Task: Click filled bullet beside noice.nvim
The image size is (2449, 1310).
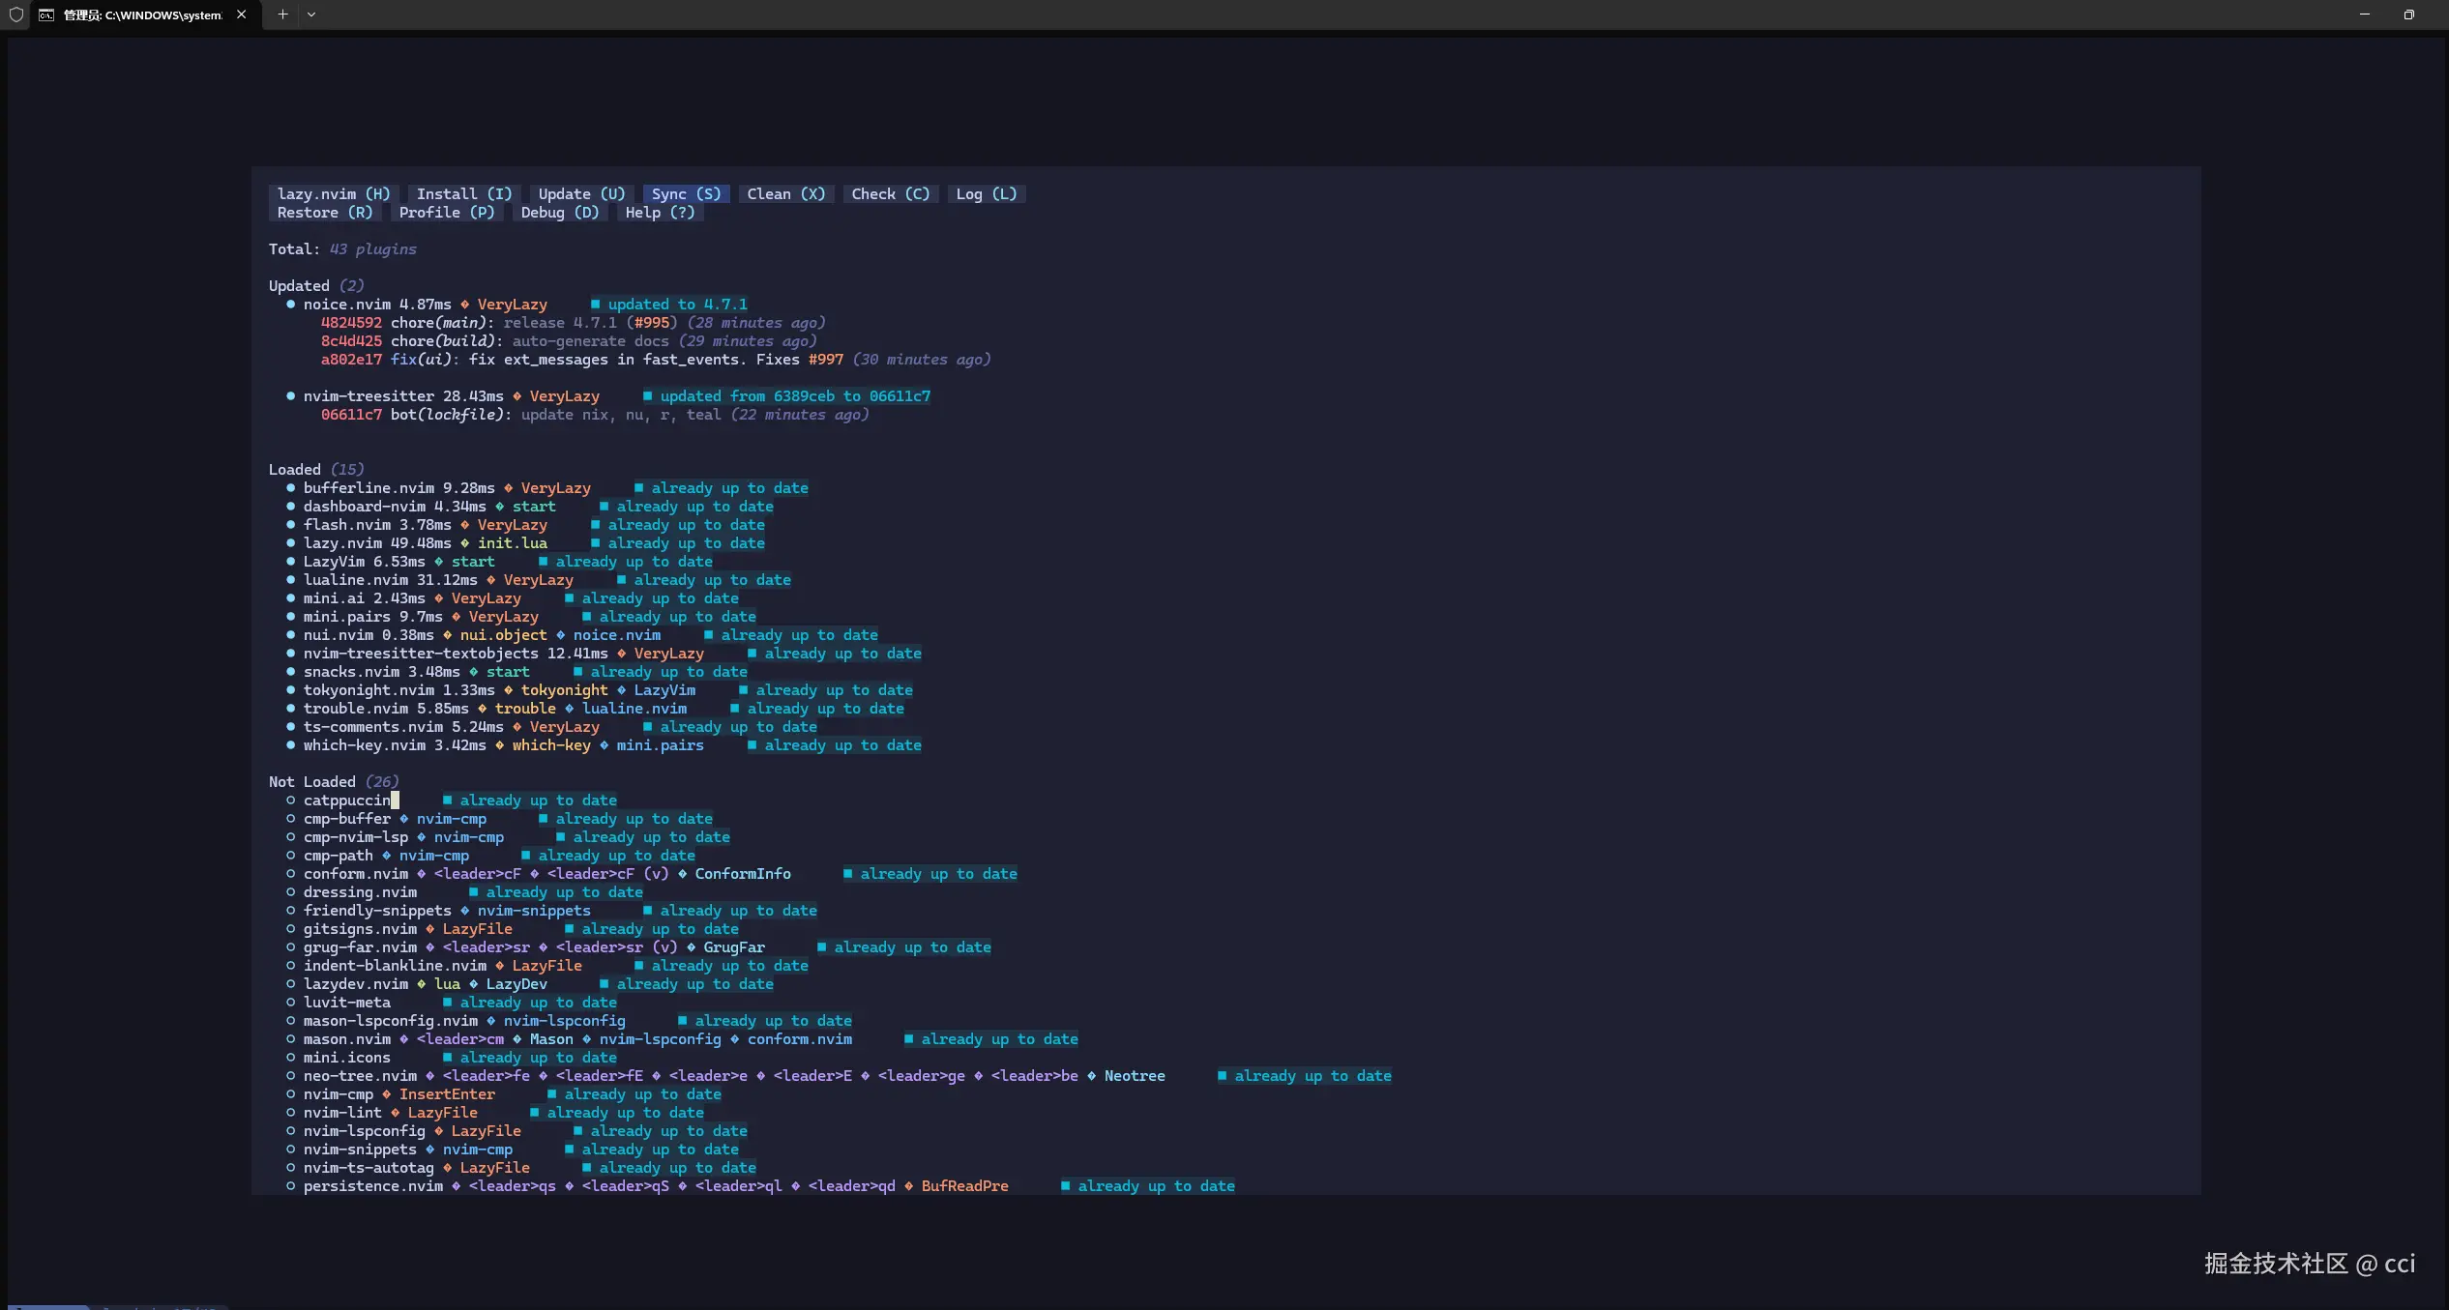Action: pos(290,305)
